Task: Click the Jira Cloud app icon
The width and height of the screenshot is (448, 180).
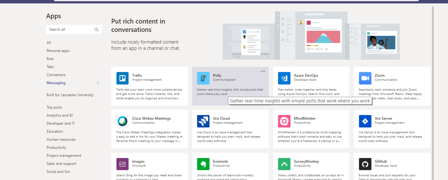Action: 203,121
